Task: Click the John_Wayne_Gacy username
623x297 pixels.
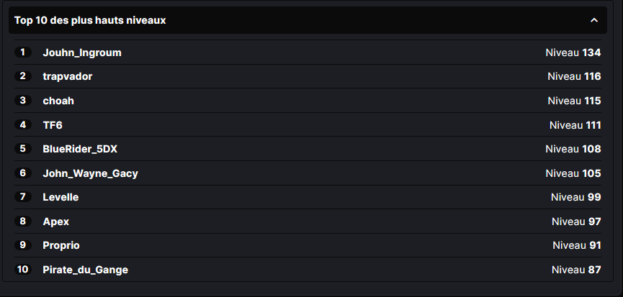Action: pos(90,173)
